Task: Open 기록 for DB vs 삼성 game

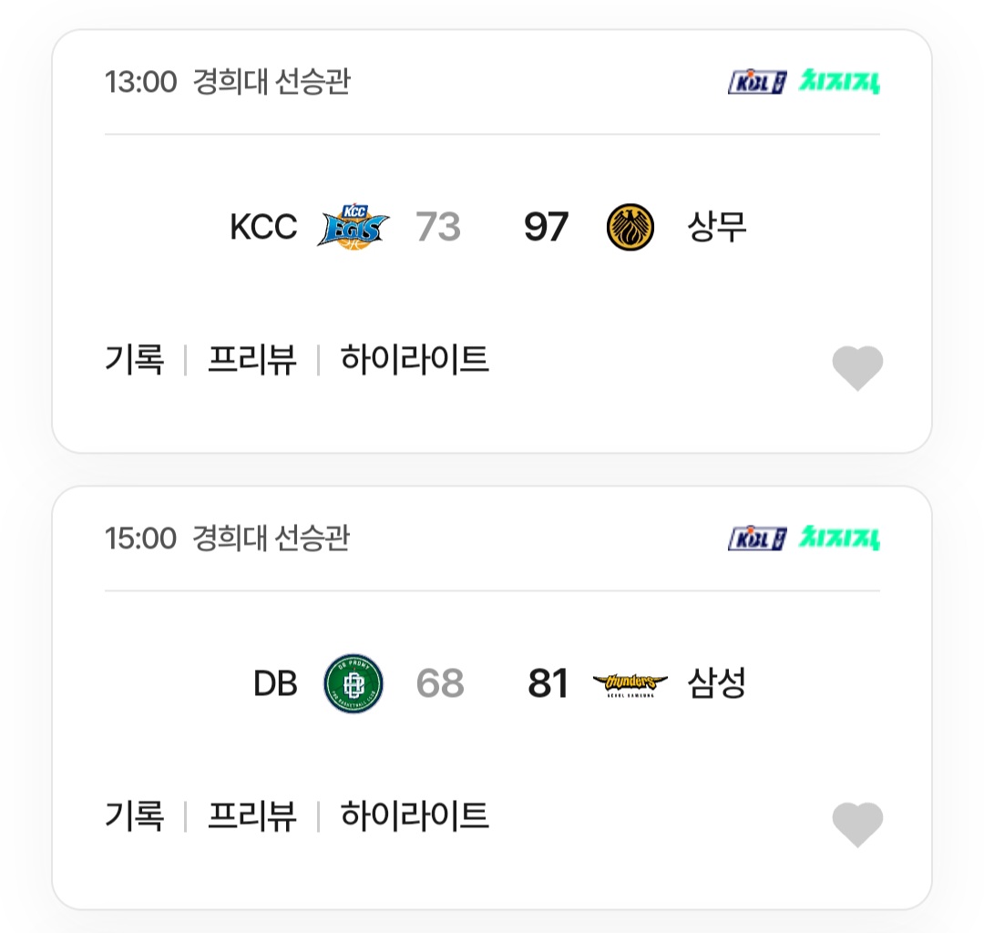Action: pyautogui.click(x=134, y=815)
